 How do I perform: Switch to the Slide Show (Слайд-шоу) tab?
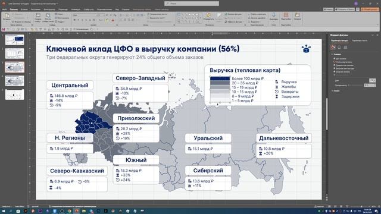(x=89, y=10)
